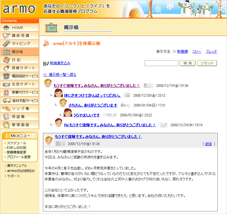Open the タイピング menu item
The height and width of the screenshot is (214, 227).
[x=20, y=44]
